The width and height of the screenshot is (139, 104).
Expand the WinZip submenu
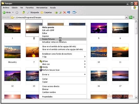pos(63,67)
